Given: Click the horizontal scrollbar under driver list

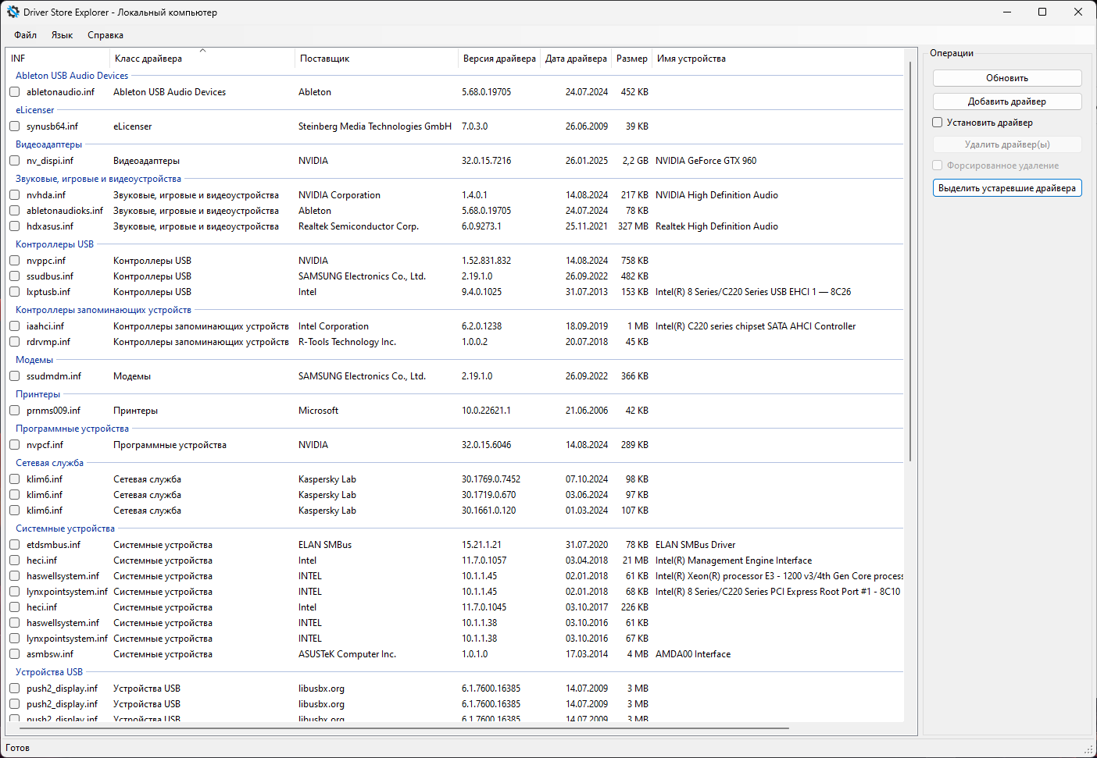Looking at the screenshot, I should click(398, 728).
